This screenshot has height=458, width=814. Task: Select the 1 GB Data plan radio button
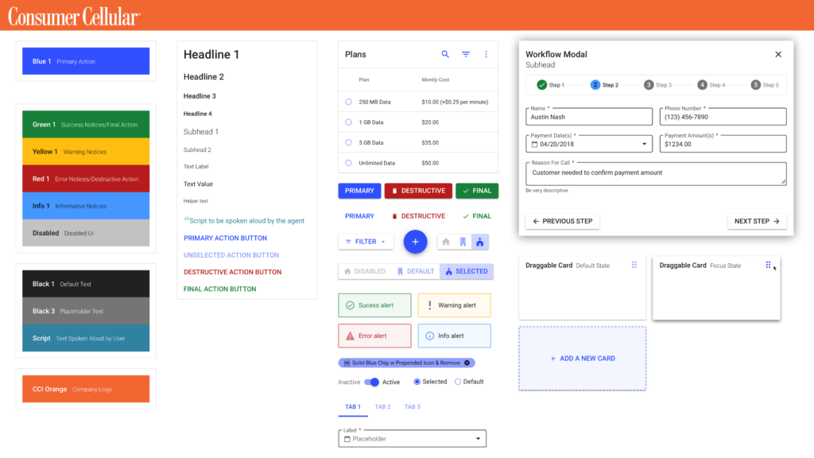(348, 122)
